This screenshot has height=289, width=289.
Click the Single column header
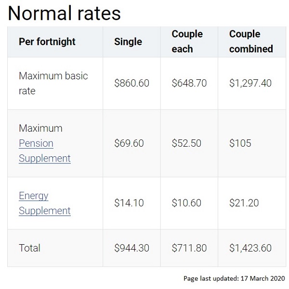pos(128,41)
